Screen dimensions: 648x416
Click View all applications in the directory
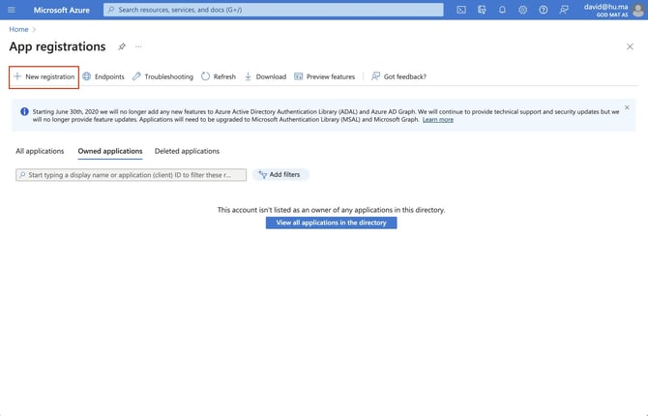(331, 223)
